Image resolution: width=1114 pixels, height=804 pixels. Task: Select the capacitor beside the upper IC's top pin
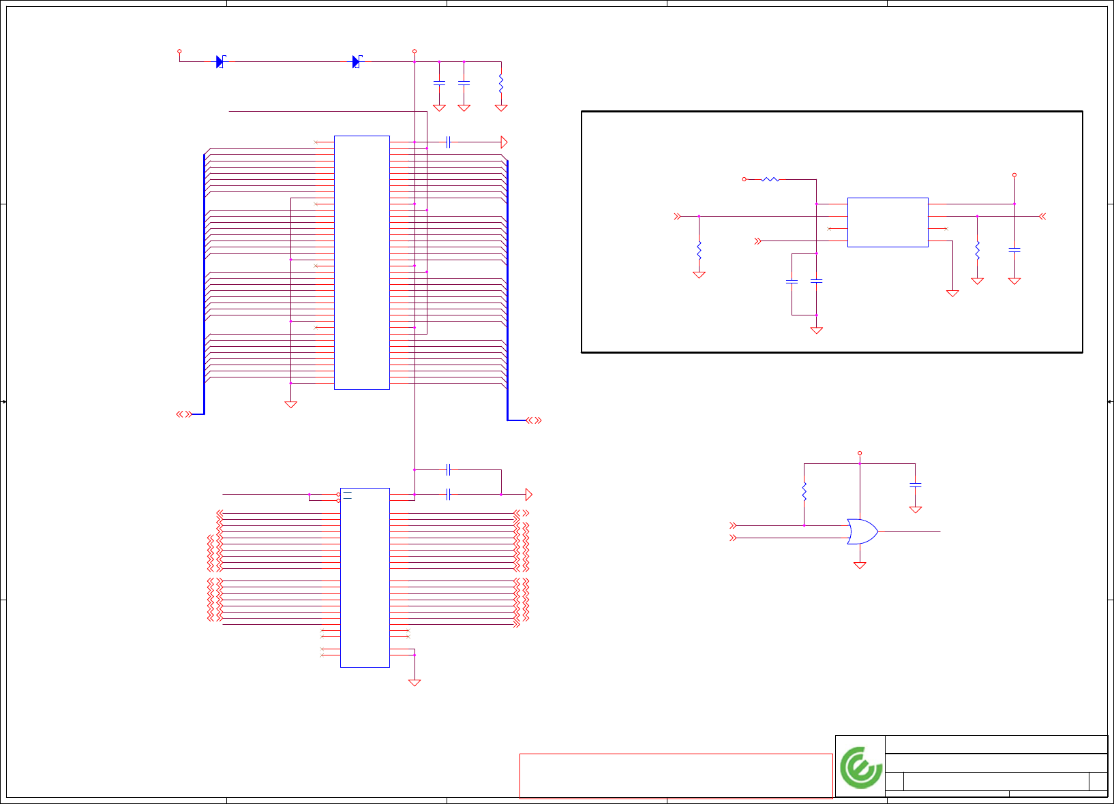448,142
